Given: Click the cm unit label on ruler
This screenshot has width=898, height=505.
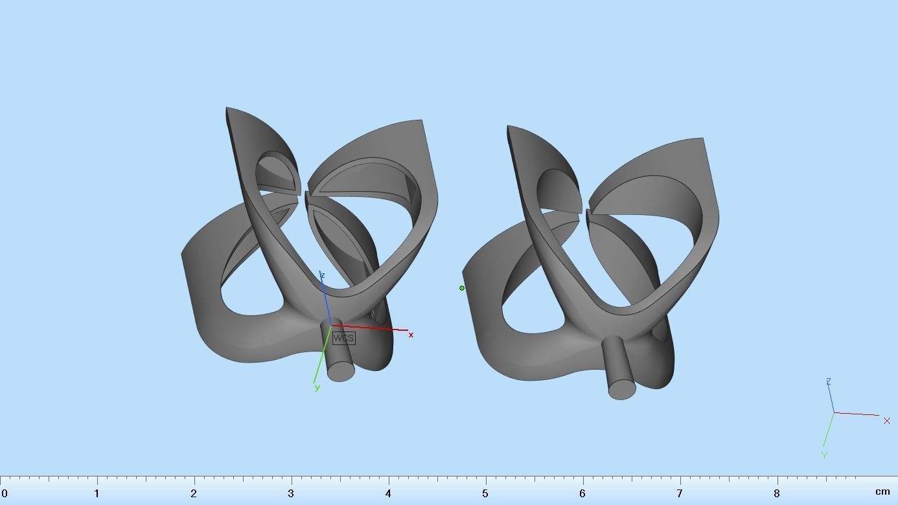Looking at the screenshot, I should click(x=882, y=492).
